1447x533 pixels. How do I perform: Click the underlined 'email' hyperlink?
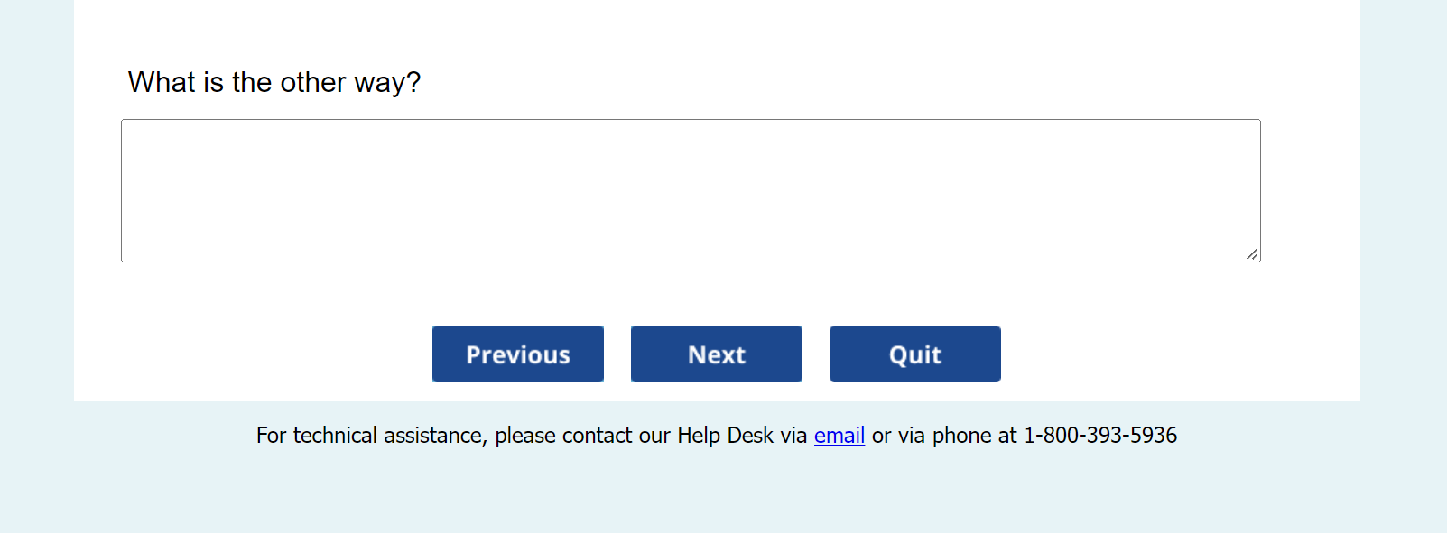point(839,436)
